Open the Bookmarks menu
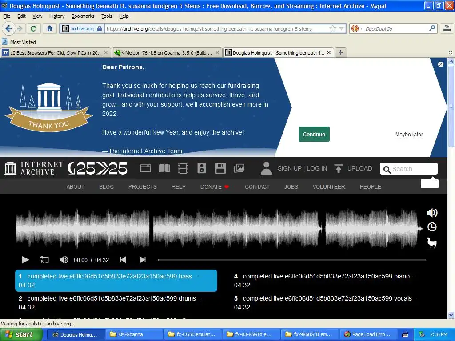Image resolution: width=455 pixels, height=341 pixels. coord(83,16)
